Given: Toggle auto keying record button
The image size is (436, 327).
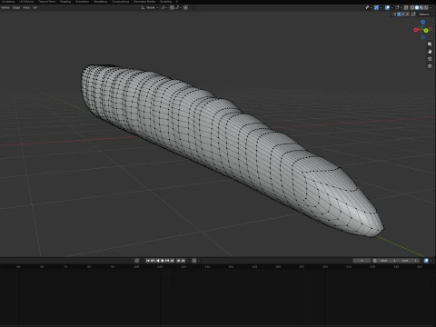Looking at the screenshot, I should (137, 261).
